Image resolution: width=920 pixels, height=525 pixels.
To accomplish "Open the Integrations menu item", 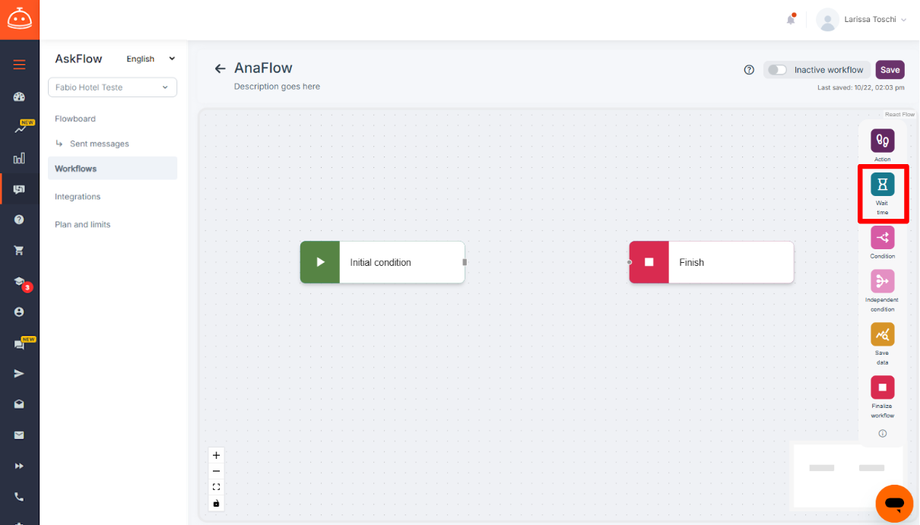I will [78, 197].
